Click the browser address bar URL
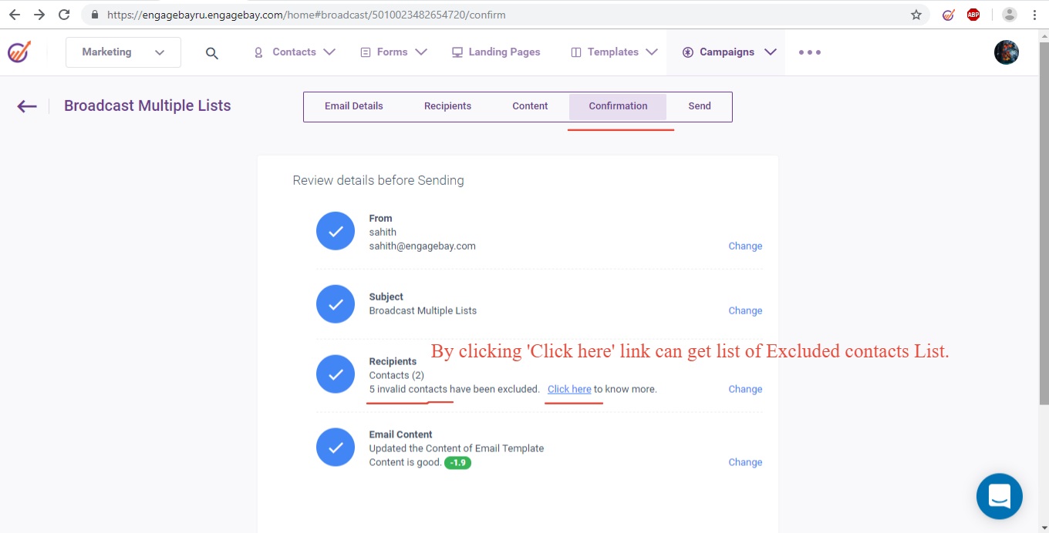1049x533 pixels. coord(309,15)
